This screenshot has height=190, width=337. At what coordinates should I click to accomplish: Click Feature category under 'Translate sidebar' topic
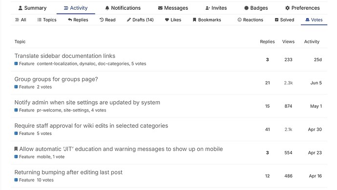(x=24, y=64)
